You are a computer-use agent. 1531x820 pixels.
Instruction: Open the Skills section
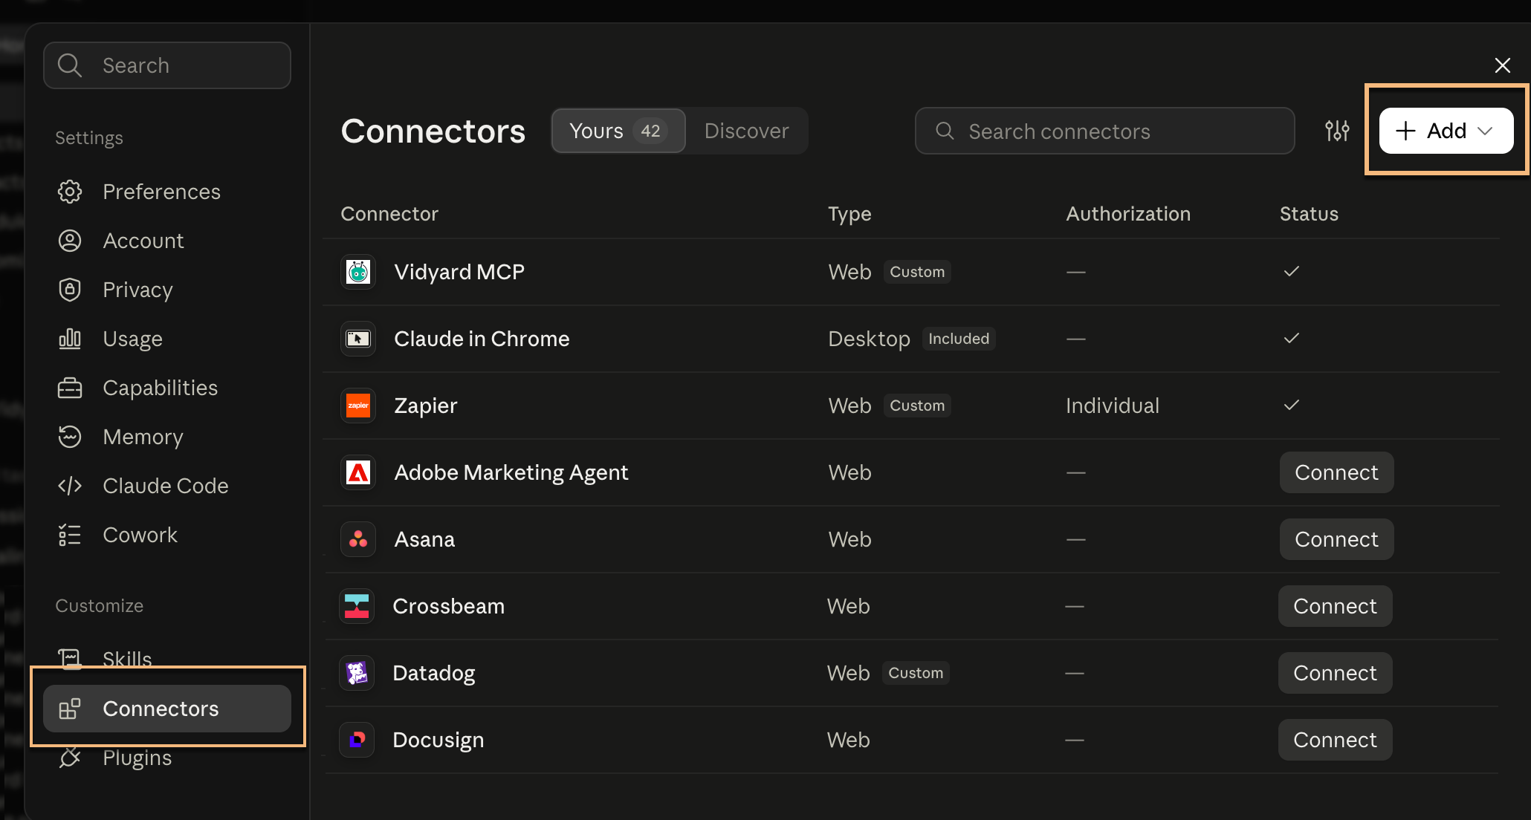coord(166,659)
